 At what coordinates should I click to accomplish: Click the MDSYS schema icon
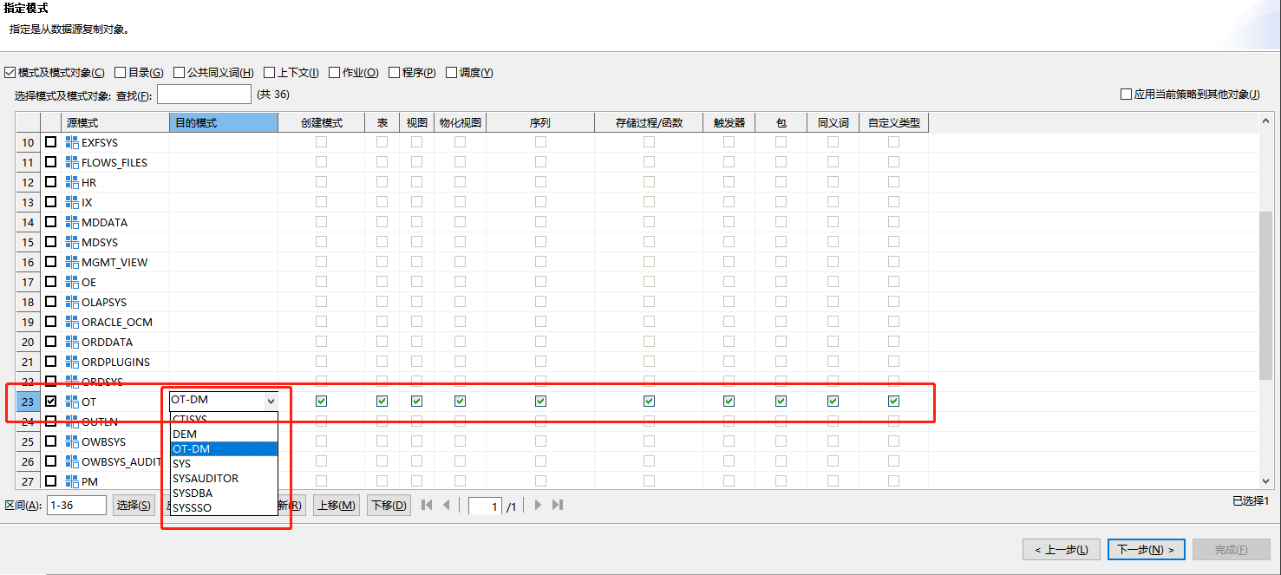(x=72, y=242)
